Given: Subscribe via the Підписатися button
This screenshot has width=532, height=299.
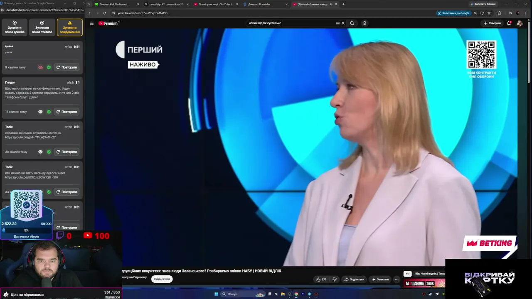Looking at the screenshot, I should pos(162,279).
